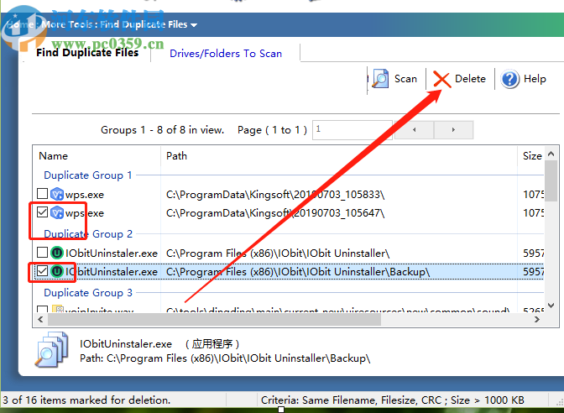The image size is (564, 413).
Task: Select Duplicate Group 3 header
Action: click(x=88, y=292)
